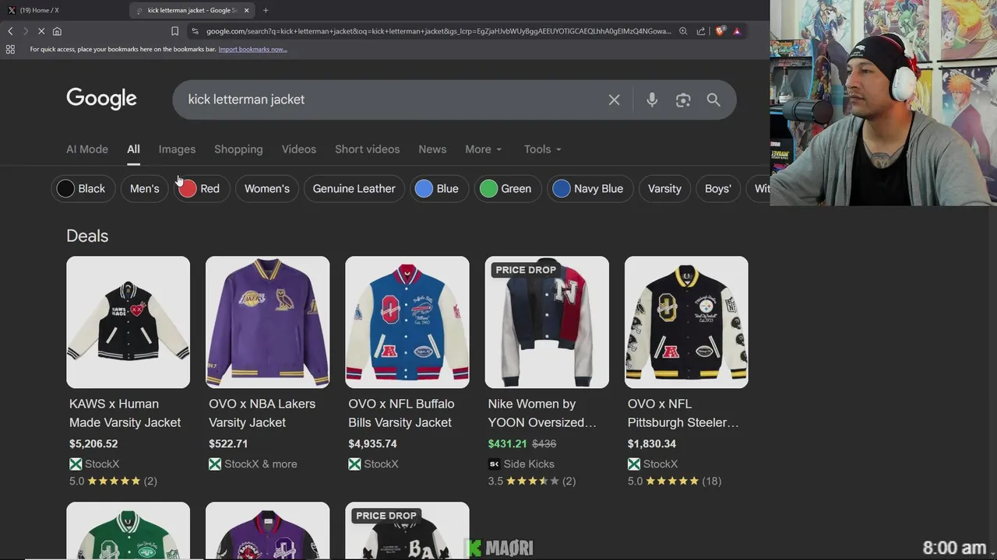The image size is (997, 560).
Task: Open the Shopping results tab
Action: (x=238, y=149)
